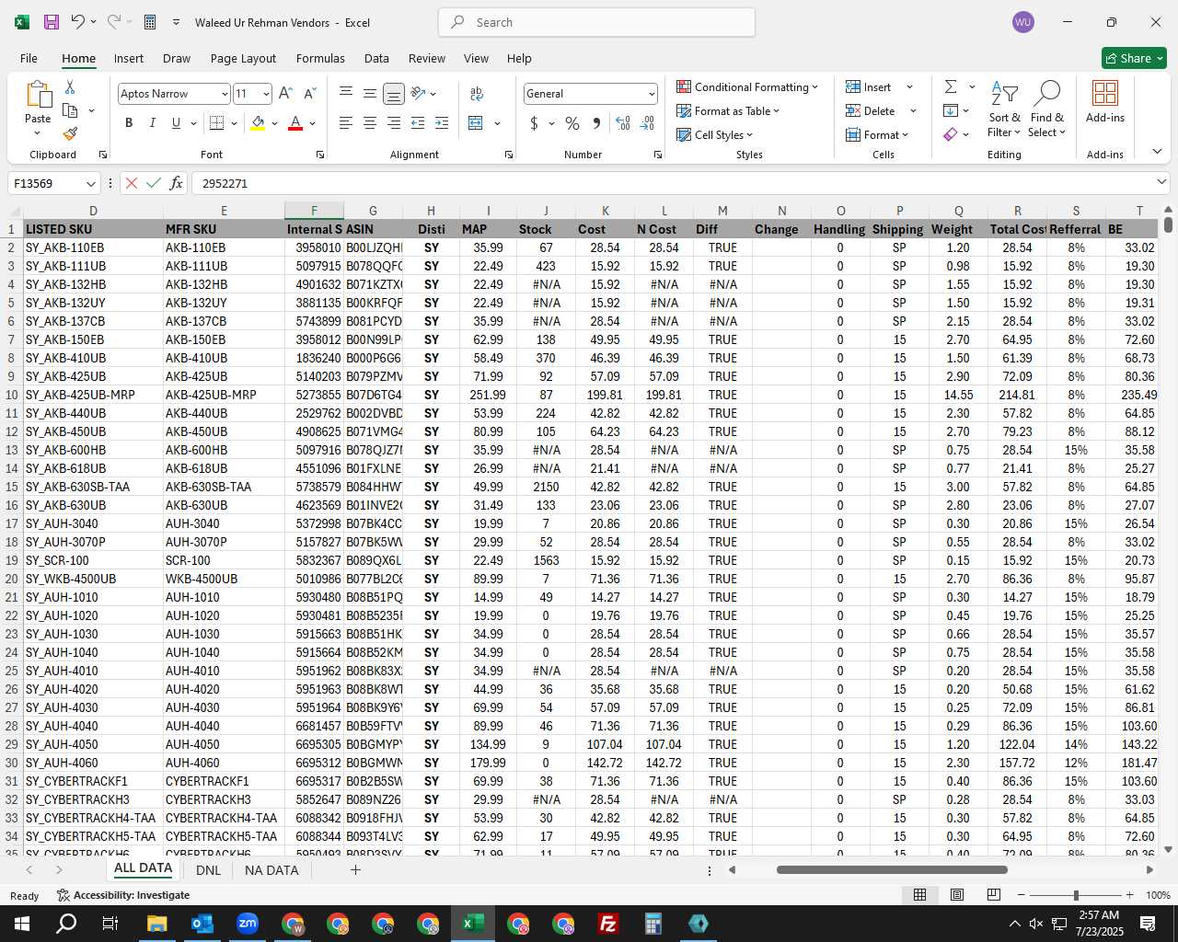Switch to the Data ribbon tab
Screen dimensions: 1178x942
(x=376, y=58)
